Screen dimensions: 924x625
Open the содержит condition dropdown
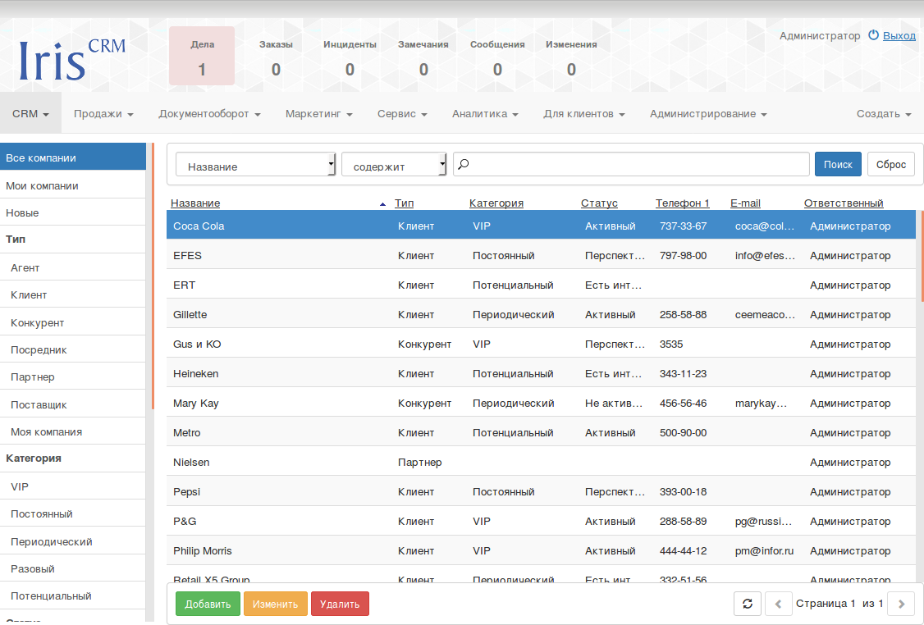click(394, 164)
